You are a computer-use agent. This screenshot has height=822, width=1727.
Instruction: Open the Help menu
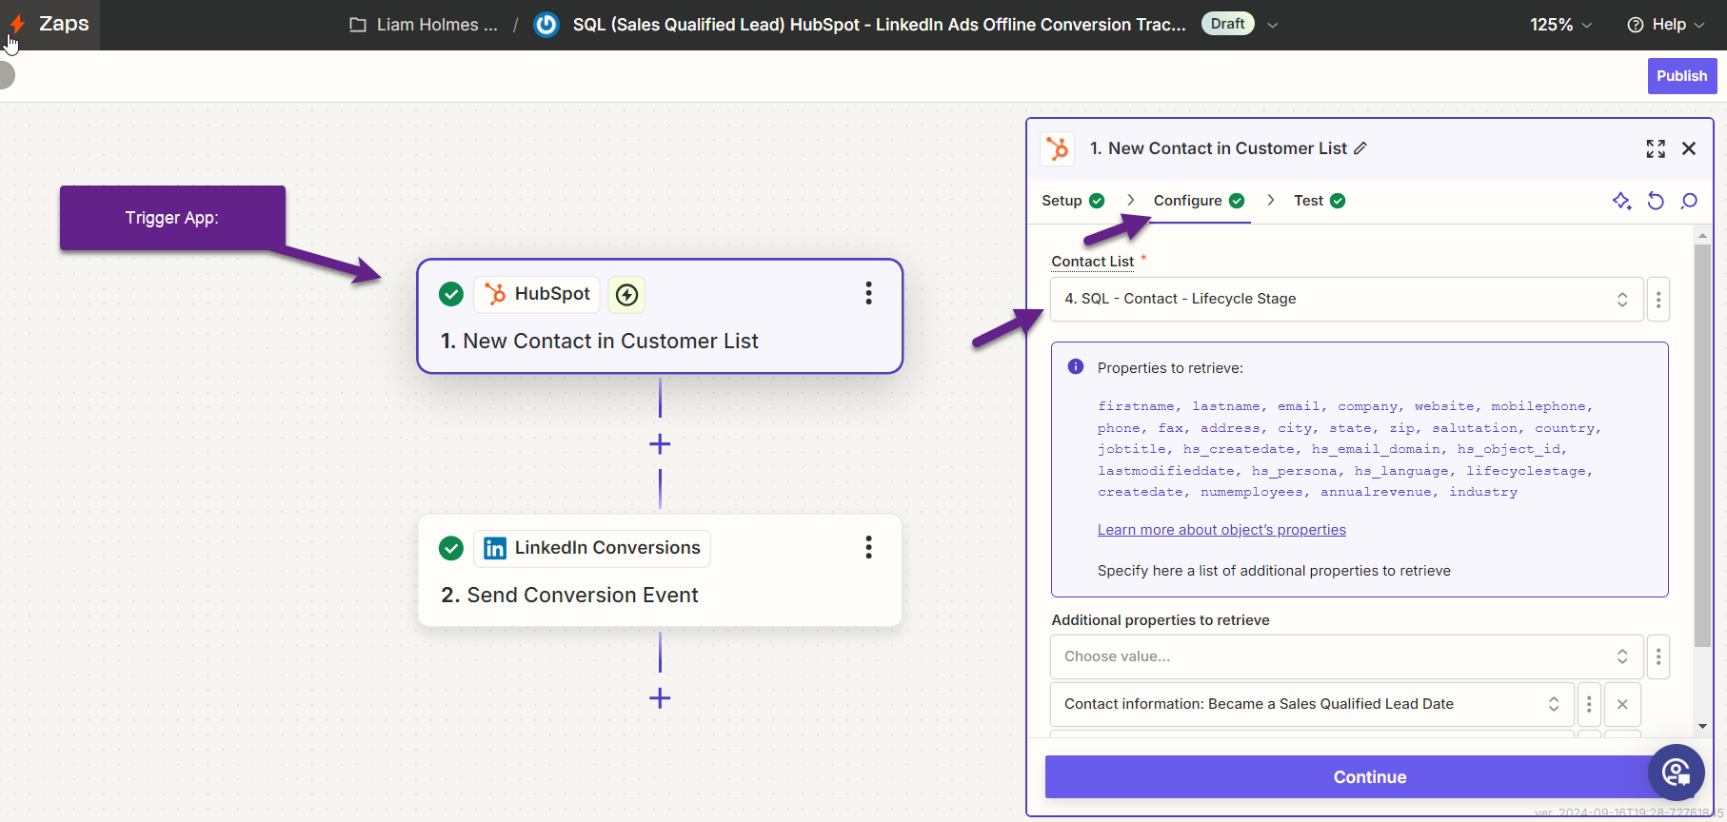click(1666, 25)
